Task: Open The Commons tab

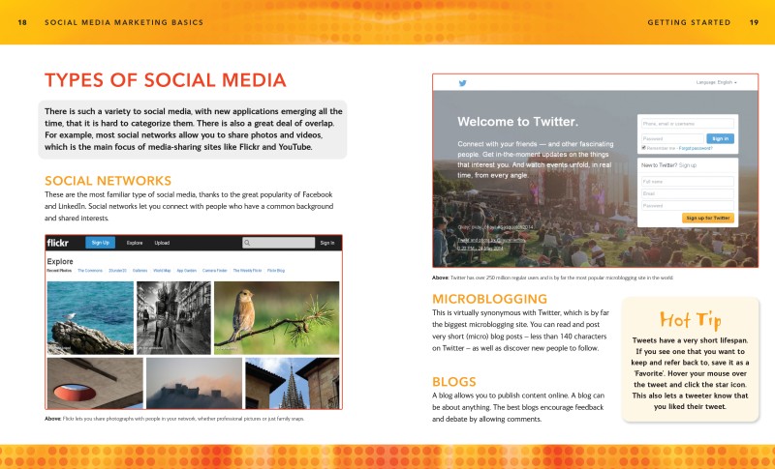Action: tap(90, 271)
